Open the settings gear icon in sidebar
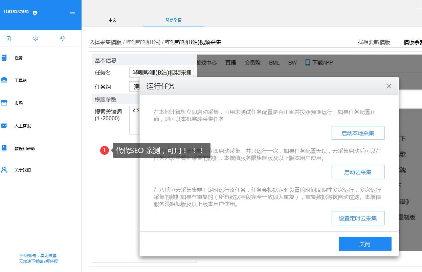The image size is (422, 272). [36, 38]
